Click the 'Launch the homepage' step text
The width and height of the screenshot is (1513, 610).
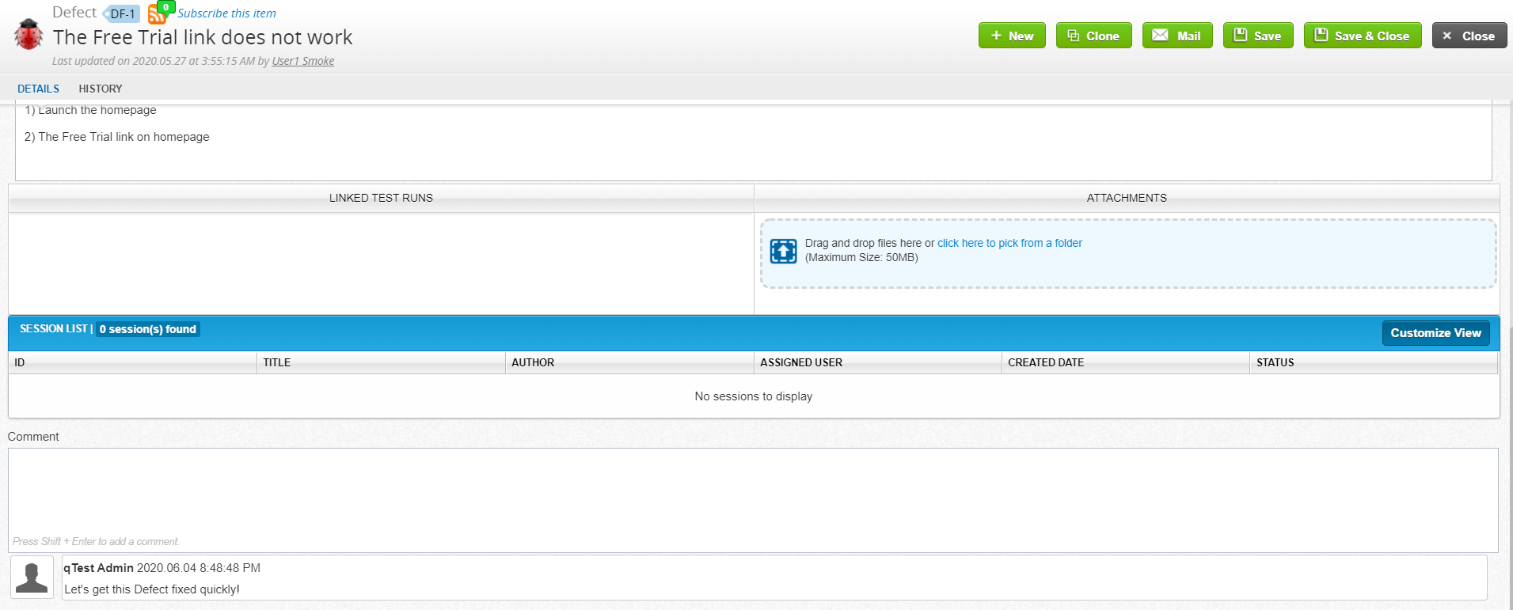point(90,110)
